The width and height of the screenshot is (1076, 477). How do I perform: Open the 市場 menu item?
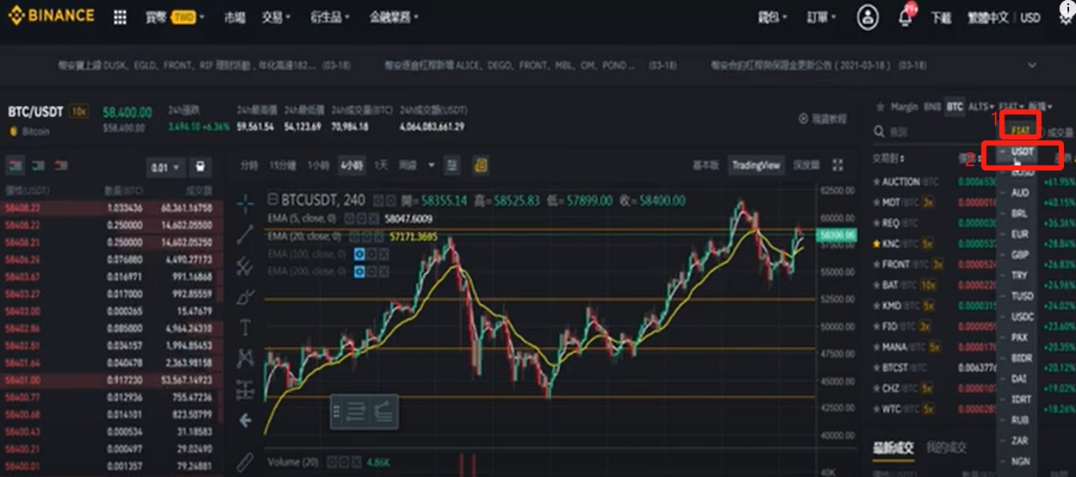pyautogui.click(x=234, y=17)
